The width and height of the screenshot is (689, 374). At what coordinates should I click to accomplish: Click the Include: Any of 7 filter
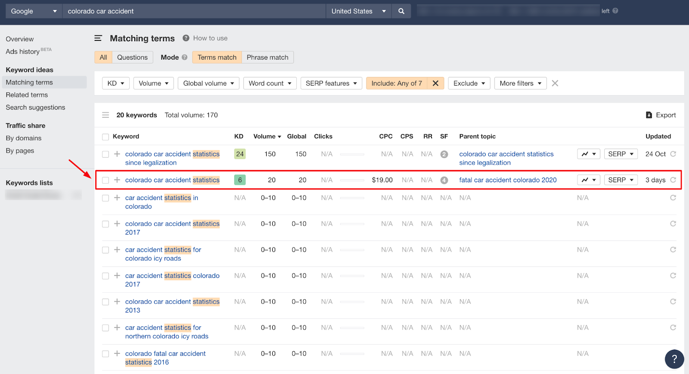(x=397, y=83)
